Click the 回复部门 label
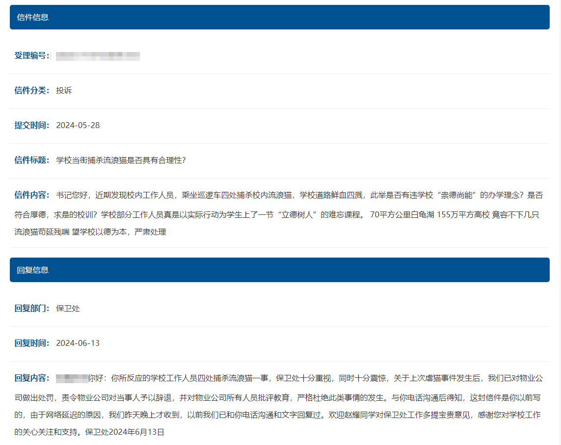Screen dimensions: 561x445 [x=32, y=308]
